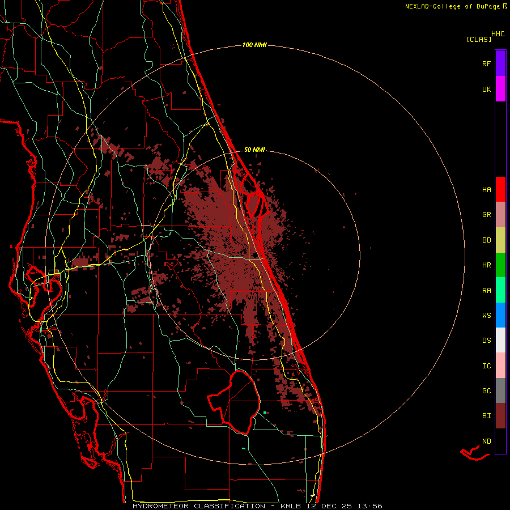Click the UK magenta legend swatch
This screenshot has height=510, width=510.
point(500,88)
